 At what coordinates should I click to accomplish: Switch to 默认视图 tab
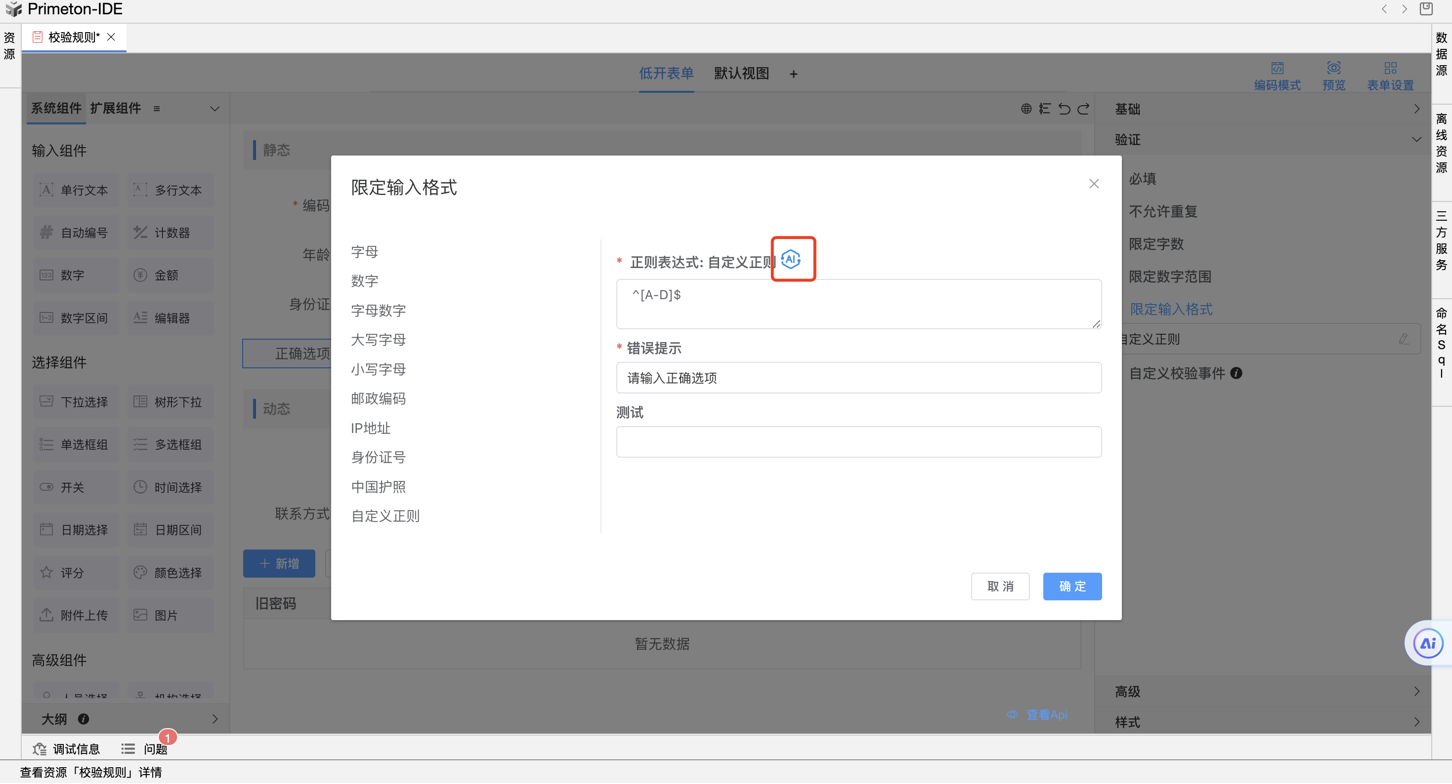coord(741,74)
